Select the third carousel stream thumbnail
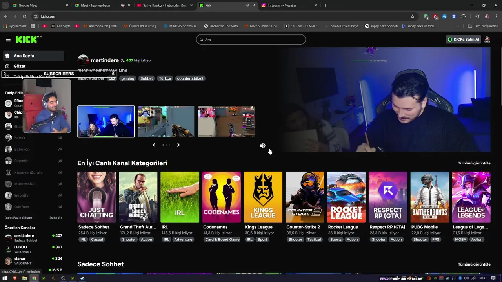The width and height of the screenshot is (502, 282). tap(226, 121)
